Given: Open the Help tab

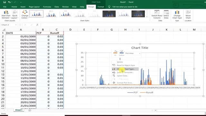Looking at the screenshot, I should coord(82,7).
